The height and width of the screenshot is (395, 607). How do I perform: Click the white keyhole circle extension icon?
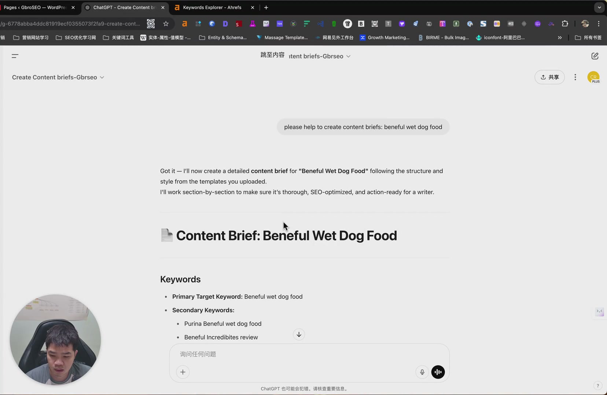pos(347,24)
